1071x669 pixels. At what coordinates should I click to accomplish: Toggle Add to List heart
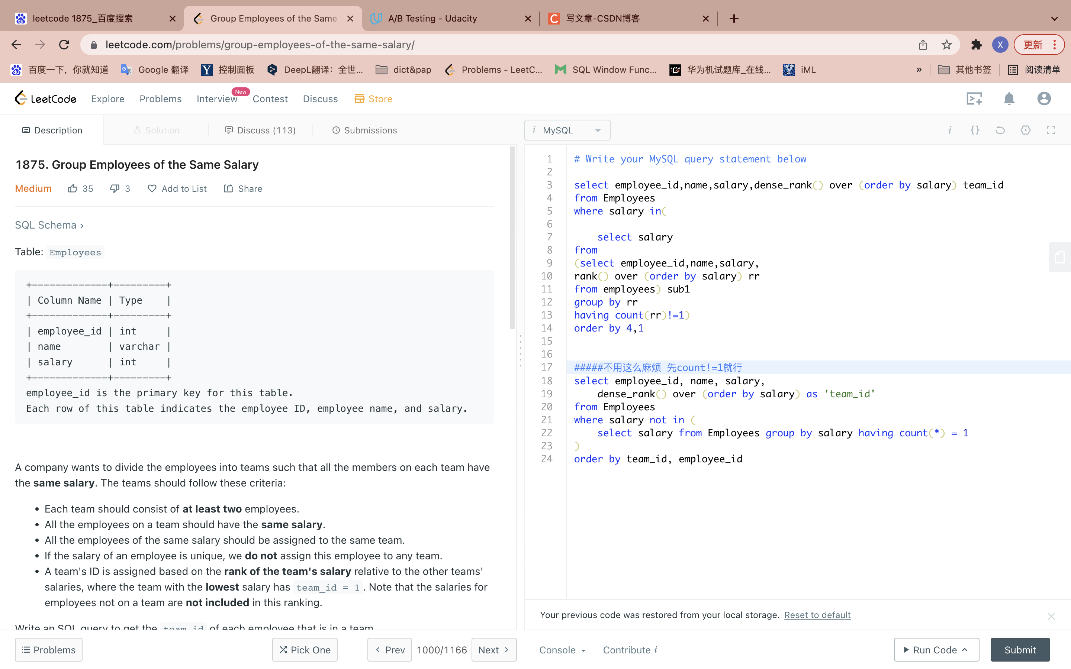152,188
